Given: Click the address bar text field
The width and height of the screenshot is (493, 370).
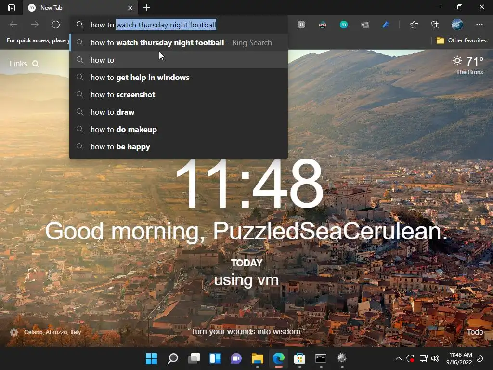Looking at the screenshot, I should pyautogui.click(x=178, y=25).
